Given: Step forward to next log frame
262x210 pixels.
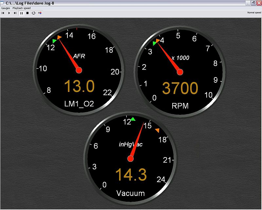Looking at the screenshot, I should (x=15, y=13).
